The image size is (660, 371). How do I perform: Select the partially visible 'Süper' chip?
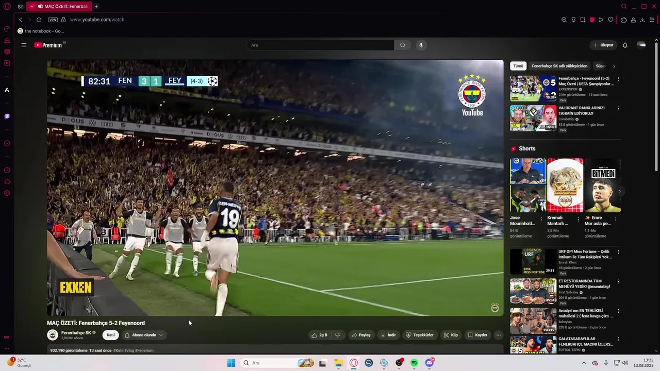(x=601, y=66)
